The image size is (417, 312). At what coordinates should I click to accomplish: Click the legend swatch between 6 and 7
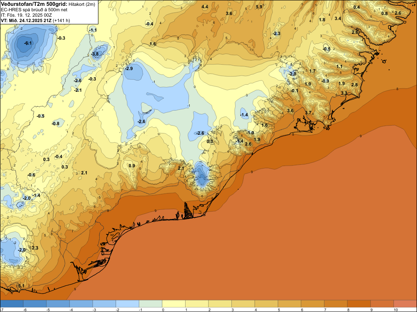[312, 304]
